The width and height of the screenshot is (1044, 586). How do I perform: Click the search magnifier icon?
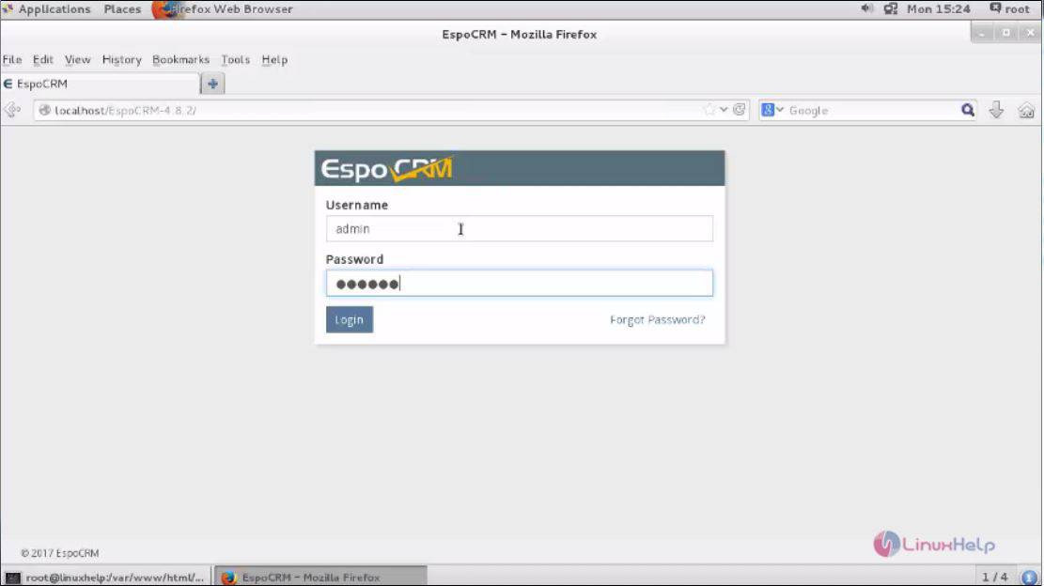968,110
